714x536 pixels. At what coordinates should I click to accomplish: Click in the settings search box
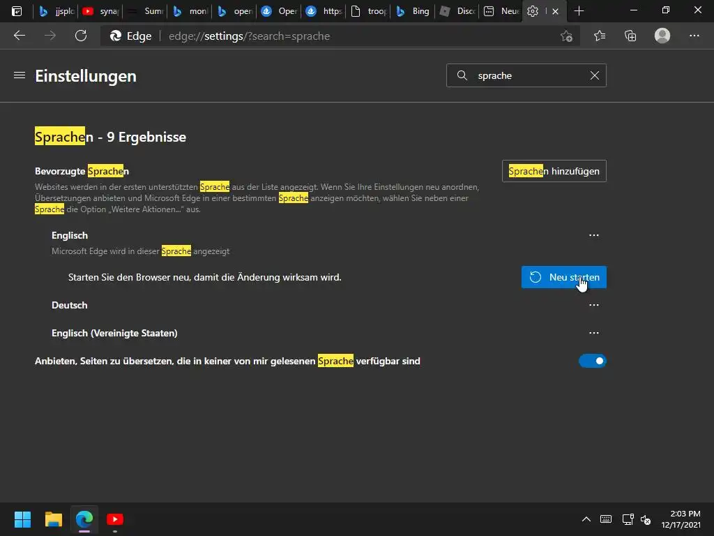(x=526, y=75)
